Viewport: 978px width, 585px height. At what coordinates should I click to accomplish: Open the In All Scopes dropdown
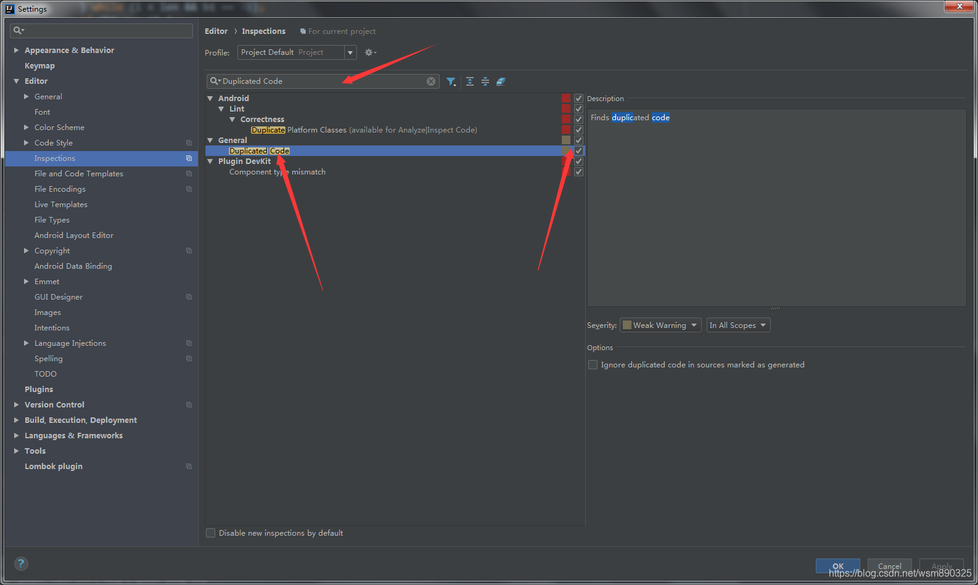point(738,325)
